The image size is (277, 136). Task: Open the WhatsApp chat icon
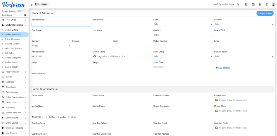coord(267,4)
